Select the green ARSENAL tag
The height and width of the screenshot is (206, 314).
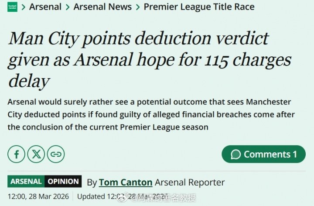click(26, 182)
